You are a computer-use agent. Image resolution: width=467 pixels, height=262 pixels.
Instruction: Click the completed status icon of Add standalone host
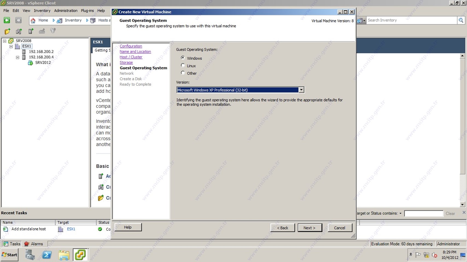point(100,229)
